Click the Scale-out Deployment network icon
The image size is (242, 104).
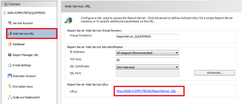pos(10,97)
